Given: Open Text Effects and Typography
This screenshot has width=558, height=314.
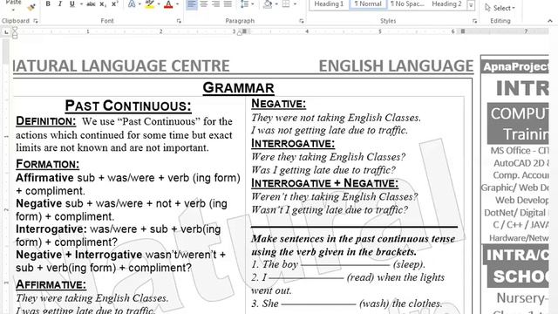Looking at the screenshot, I should coord(132,3).
